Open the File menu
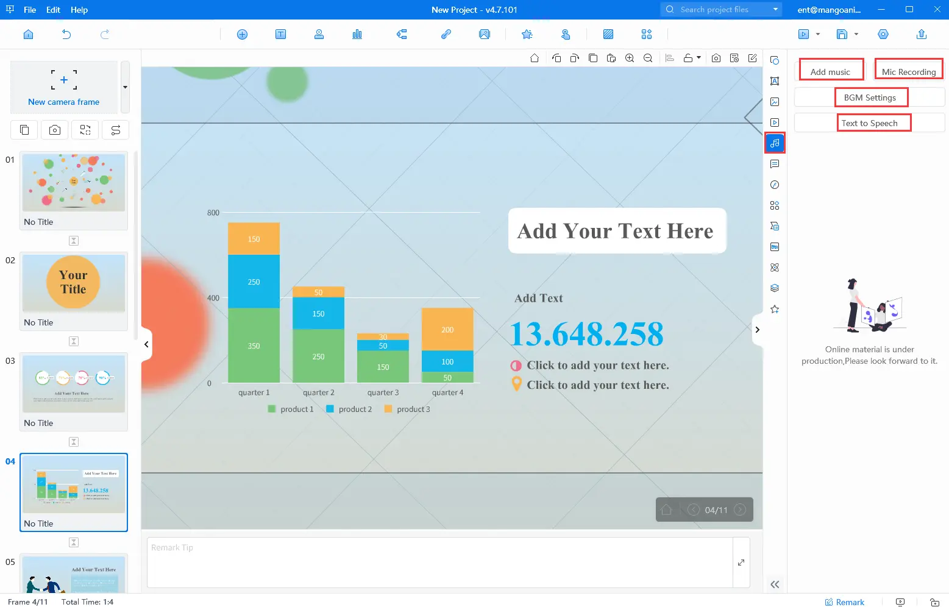 coord(30,10)
